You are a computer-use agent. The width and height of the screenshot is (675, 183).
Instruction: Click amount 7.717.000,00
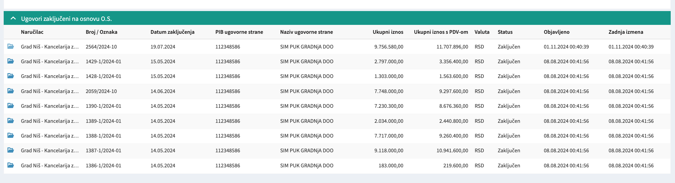(x=389, y=136)
